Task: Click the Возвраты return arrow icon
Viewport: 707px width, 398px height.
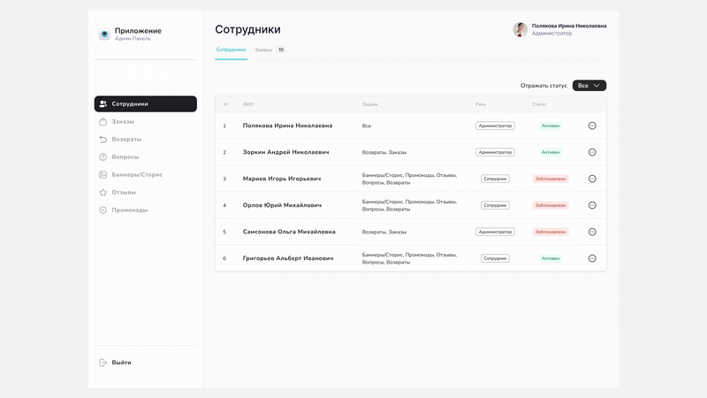Action: [103, 139]
